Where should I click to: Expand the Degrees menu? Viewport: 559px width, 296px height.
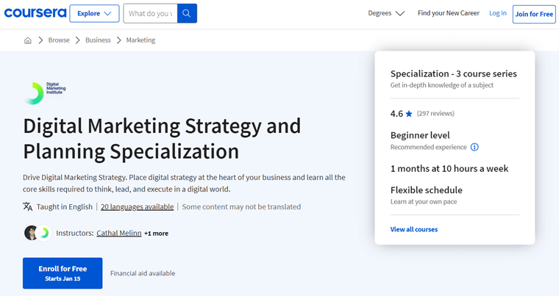(386, 13)
